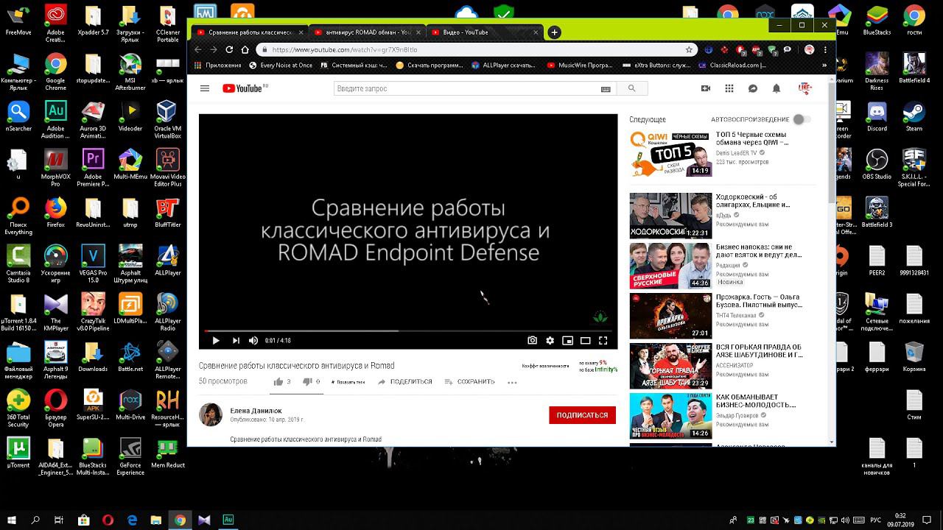This screenshot has height=530, width=943.
Task: Open the player settings gear
Action: pos(550,340)
